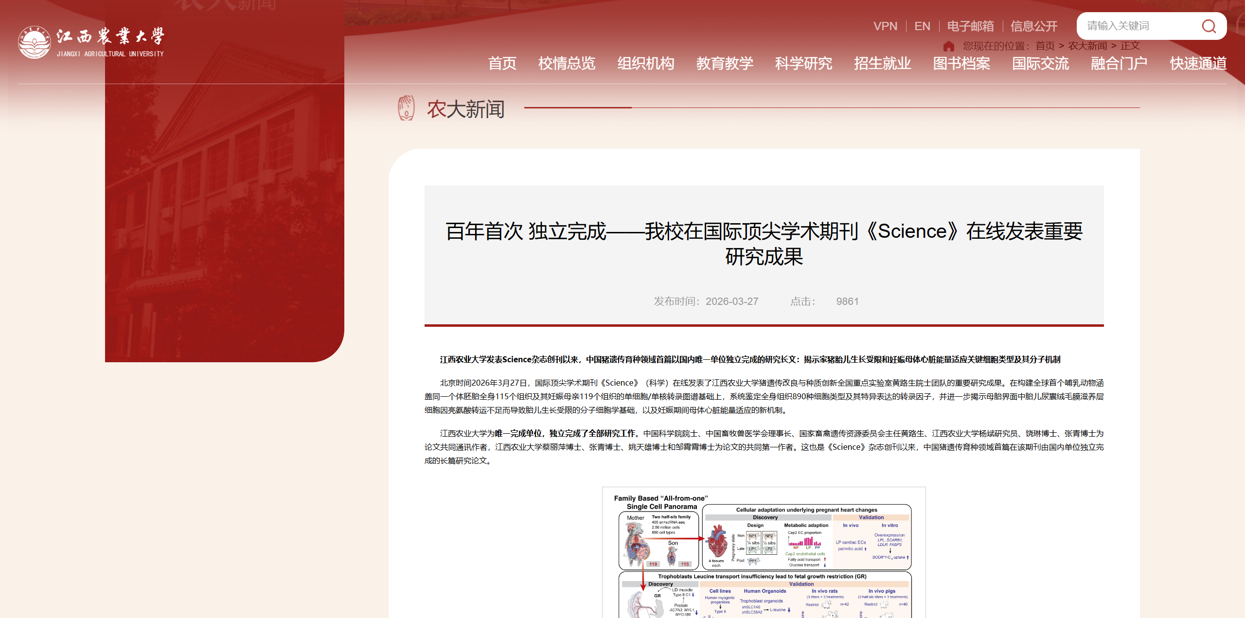Open the 国际交流 menu

[1040, 63]
